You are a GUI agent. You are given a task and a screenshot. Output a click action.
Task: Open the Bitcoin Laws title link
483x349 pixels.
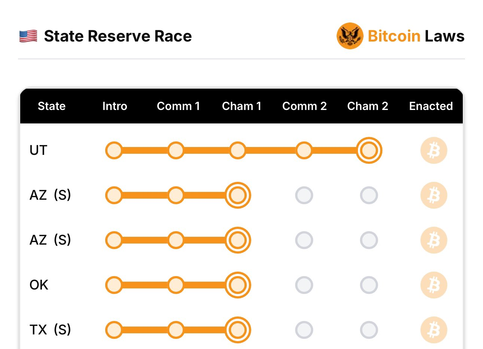pyautogui.click(x=416, y=36)
